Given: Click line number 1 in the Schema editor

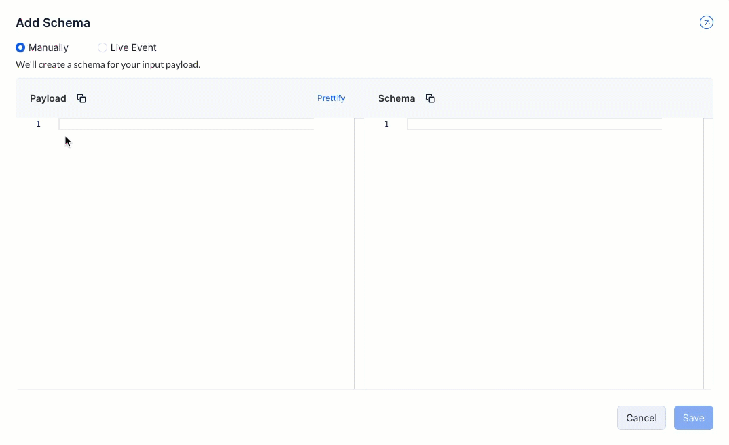Looking at the screenshot, I should pyautogui.click(x=387, y=124).
